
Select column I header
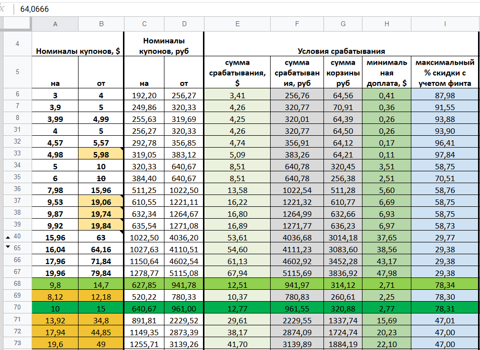click(x=445, y=24)
